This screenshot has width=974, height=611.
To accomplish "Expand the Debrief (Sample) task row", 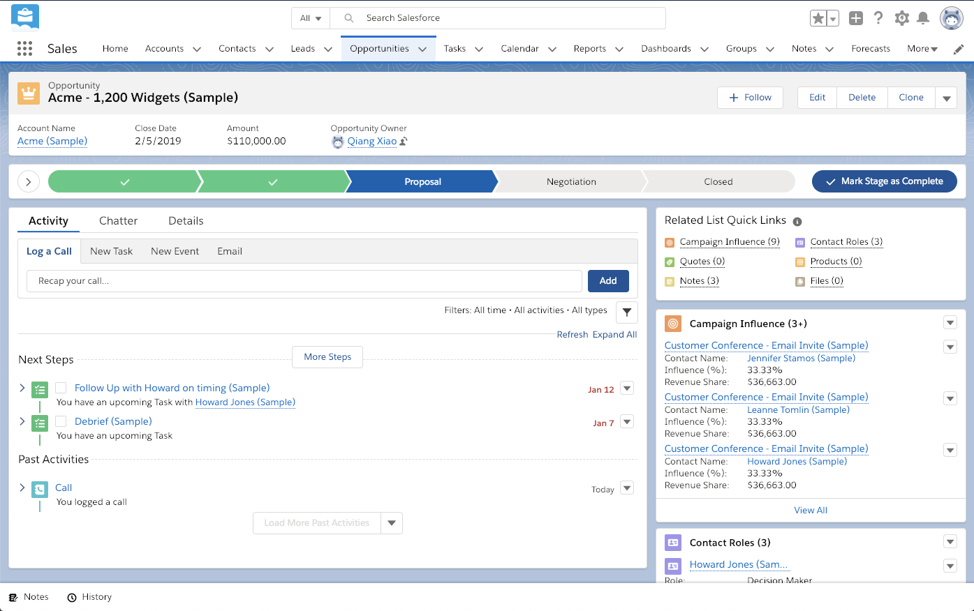I will point(22,421).
